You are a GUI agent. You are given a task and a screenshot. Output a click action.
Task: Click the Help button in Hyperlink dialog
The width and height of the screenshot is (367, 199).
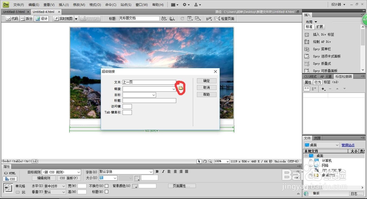click(206, 95)
